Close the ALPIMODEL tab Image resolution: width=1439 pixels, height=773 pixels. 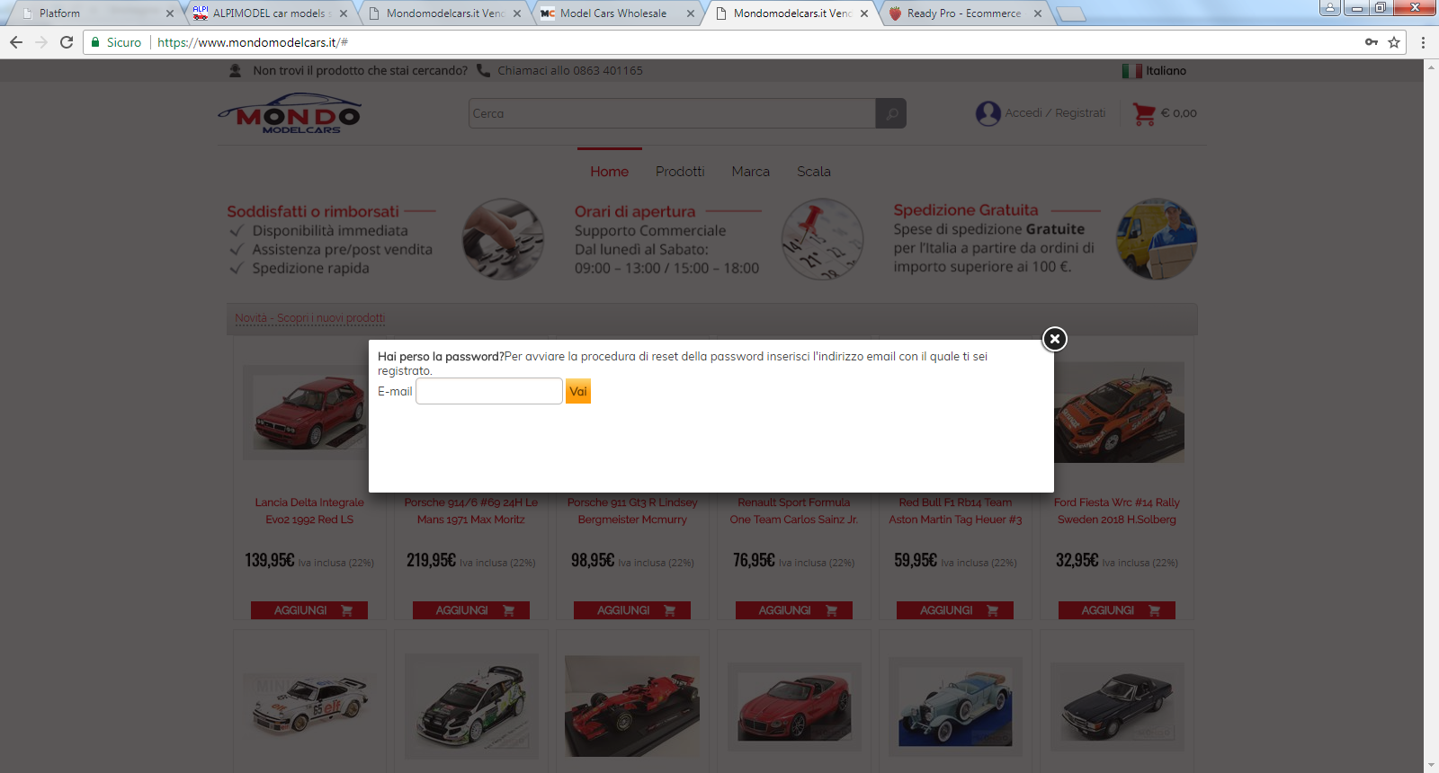coord(344,13)
